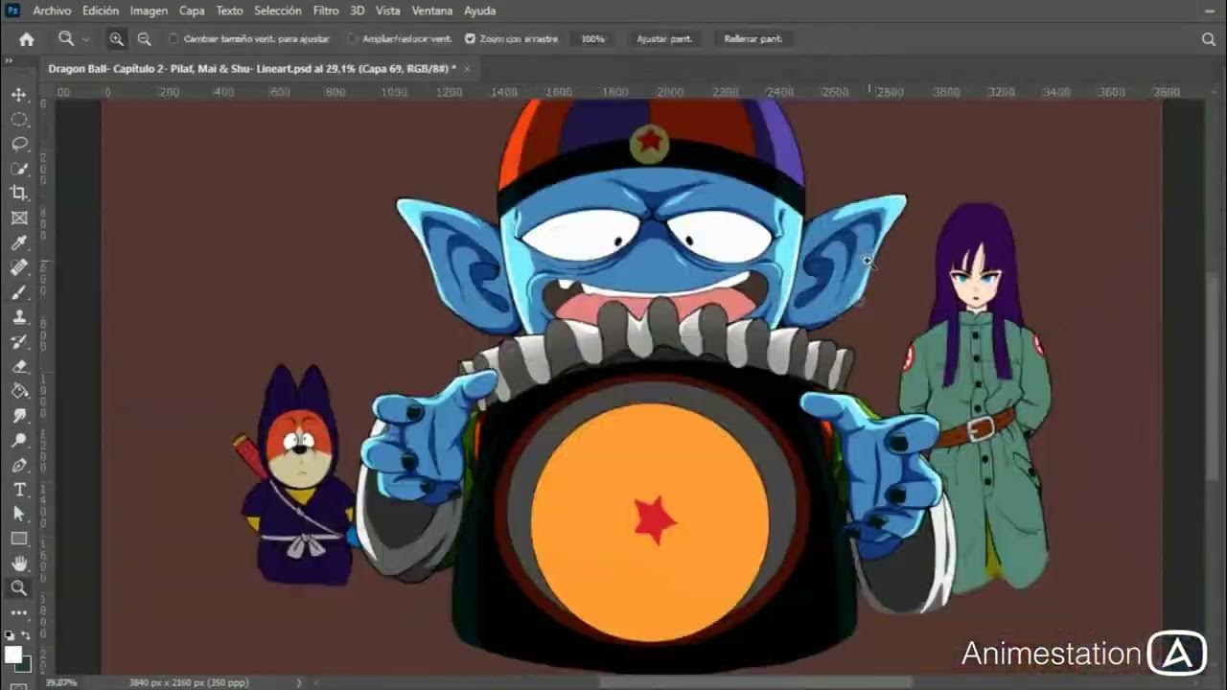Enable Ampliar/reducir vent. checkbox
Screen dimensions: 1227x690
[353, 39]
